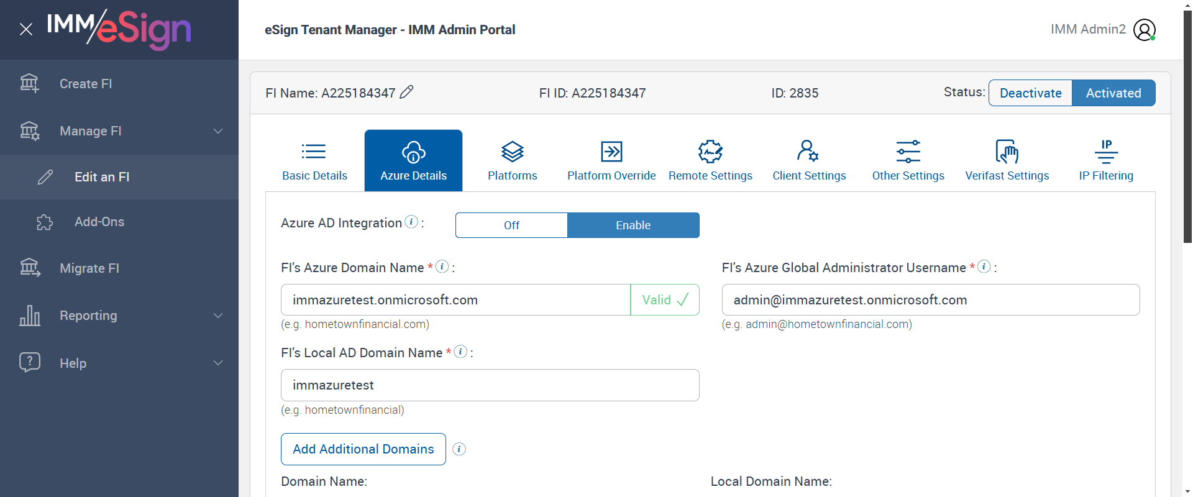Click the IP Filtering icon
The height and width of the screenshot is (497, 1193).
click(x=1106, y=152)
